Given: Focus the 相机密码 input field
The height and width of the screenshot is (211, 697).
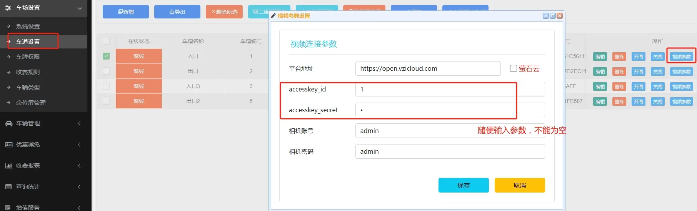Looking at the screenshot, I should pyautogui.click(x=450, y=151).
